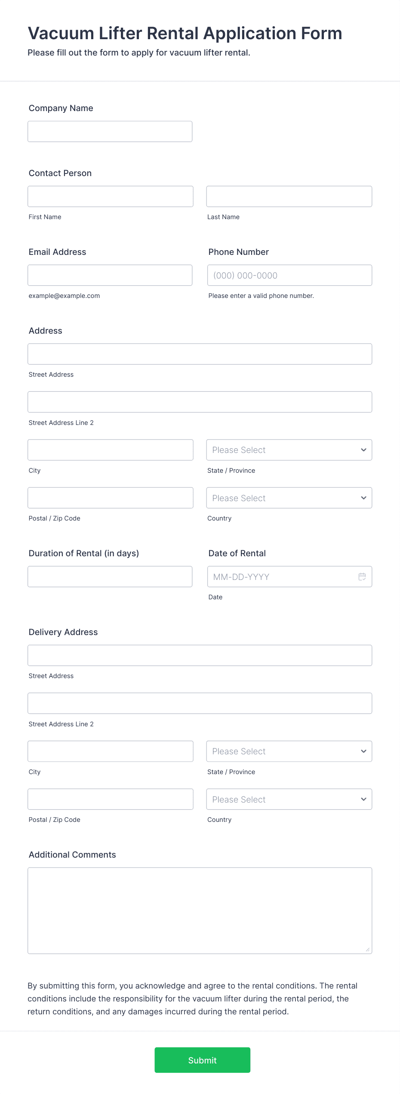Click the First Name input field

111,196
